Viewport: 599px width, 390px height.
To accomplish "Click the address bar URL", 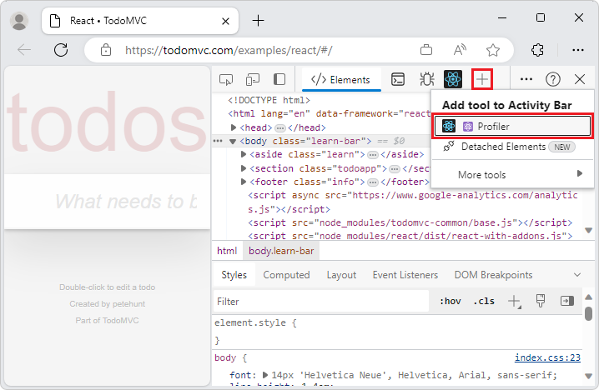I will [x=229, y=50].
